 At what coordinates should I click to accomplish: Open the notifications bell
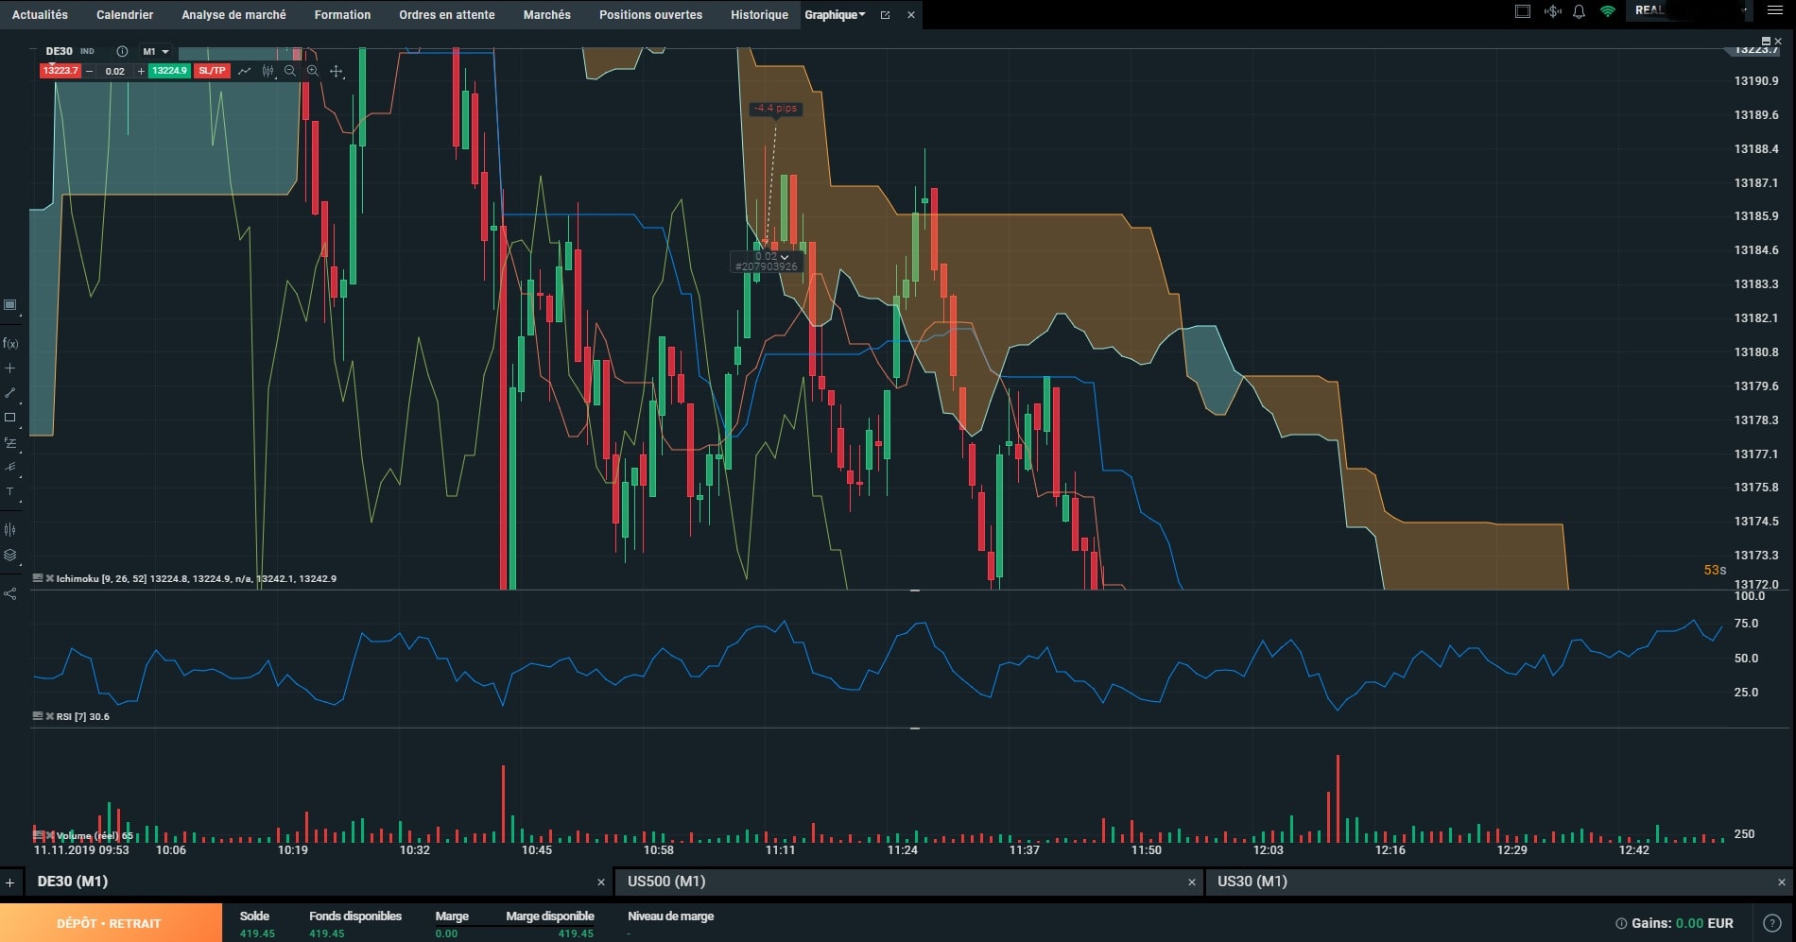click(1579, 11)
